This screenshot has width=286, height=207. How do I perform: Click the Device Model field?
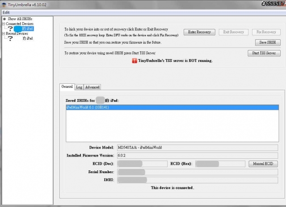coord(198,148)
